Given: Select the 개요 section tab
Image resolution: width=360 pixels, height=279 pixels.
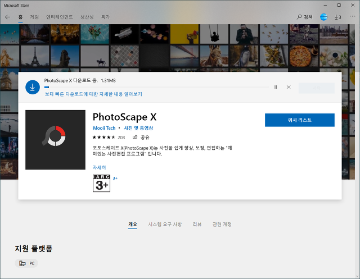Looking at the screenshot, I should tap(133, 224).
